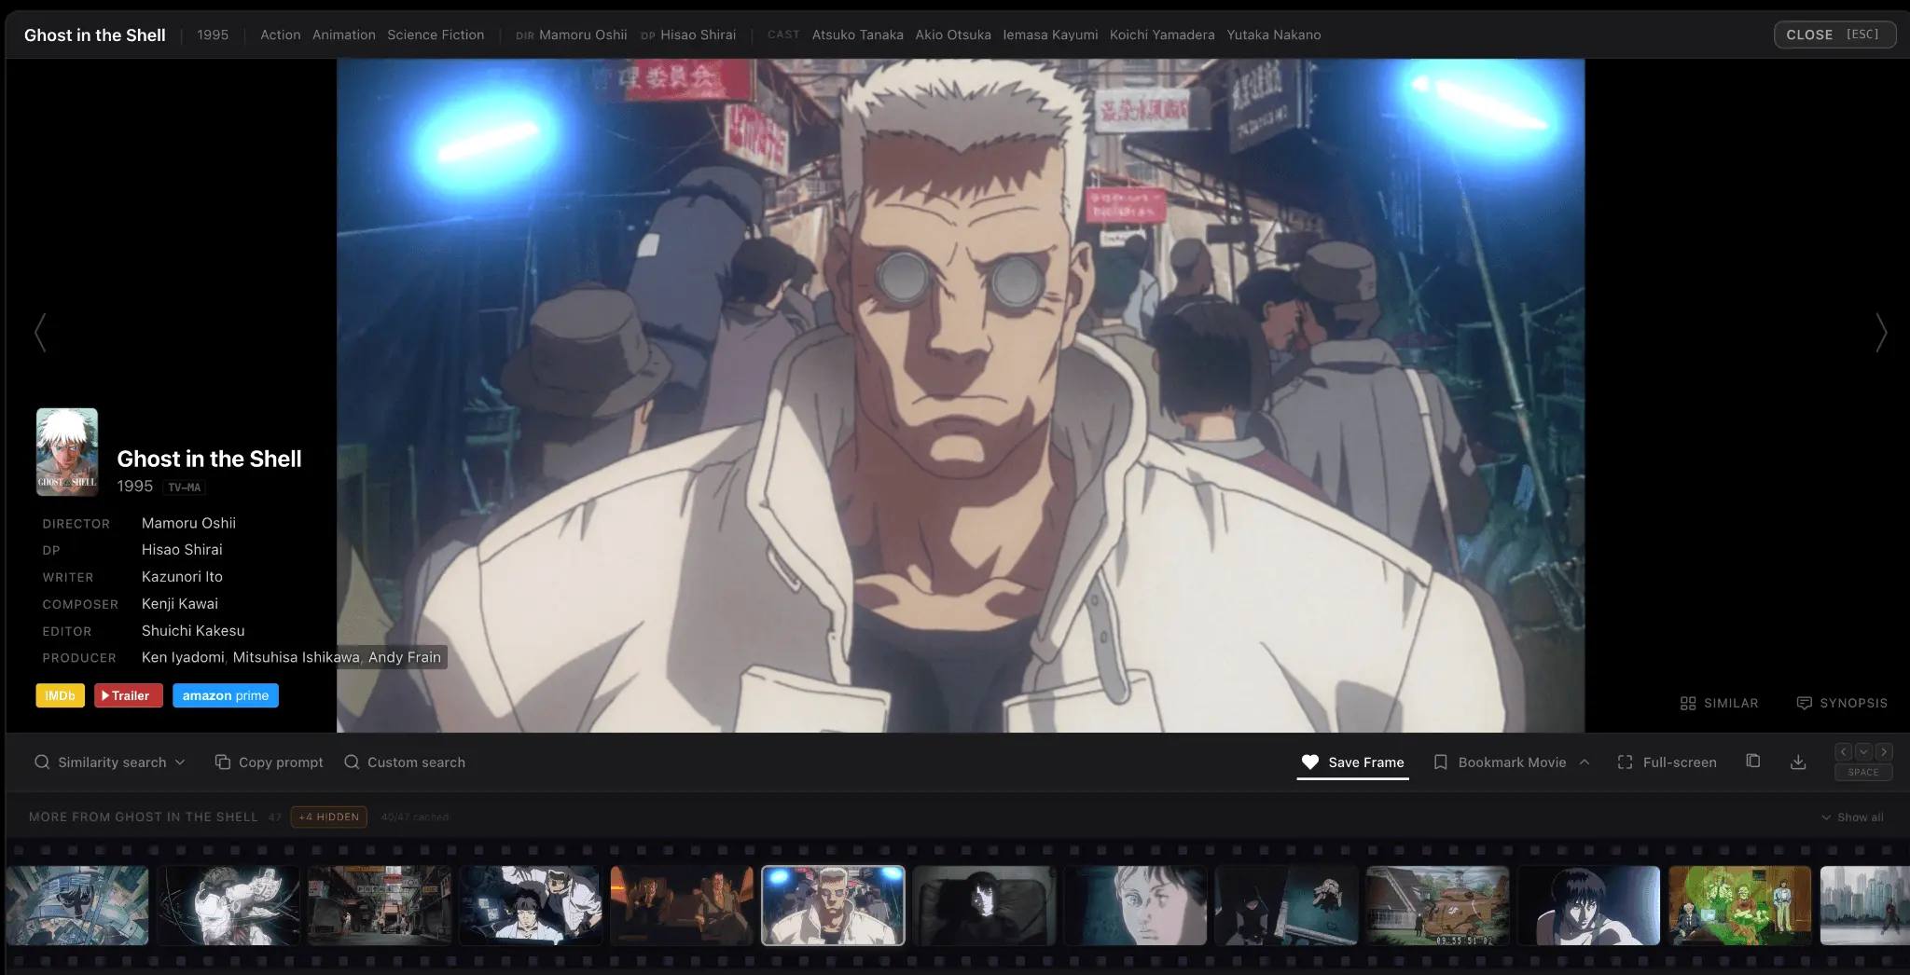Screen dimensions: 1910x975
Task: Click writer Kazunori Ito
Action: 182,577
